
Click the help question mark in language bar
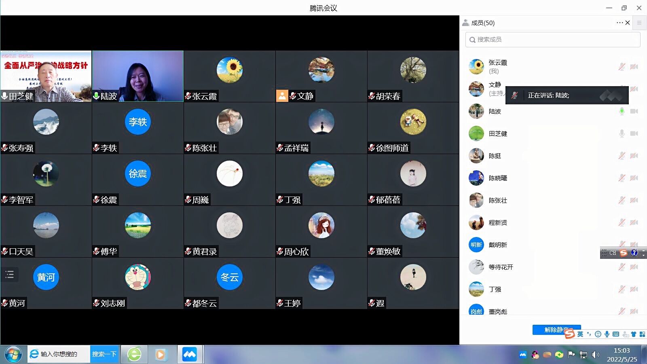[x=634, y=253]
